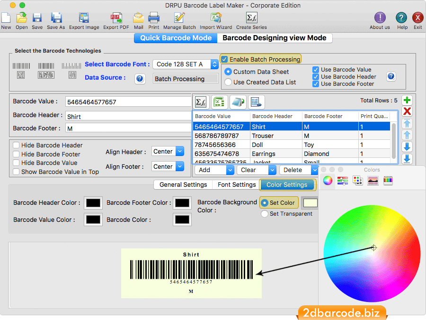Click the Save toolbar icon

[37, 18]
